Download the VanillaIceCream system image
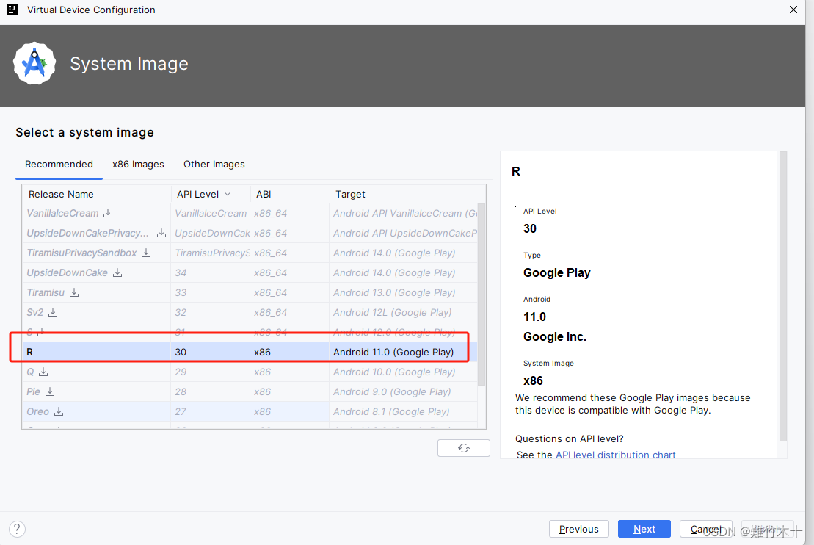 (108, 213)
